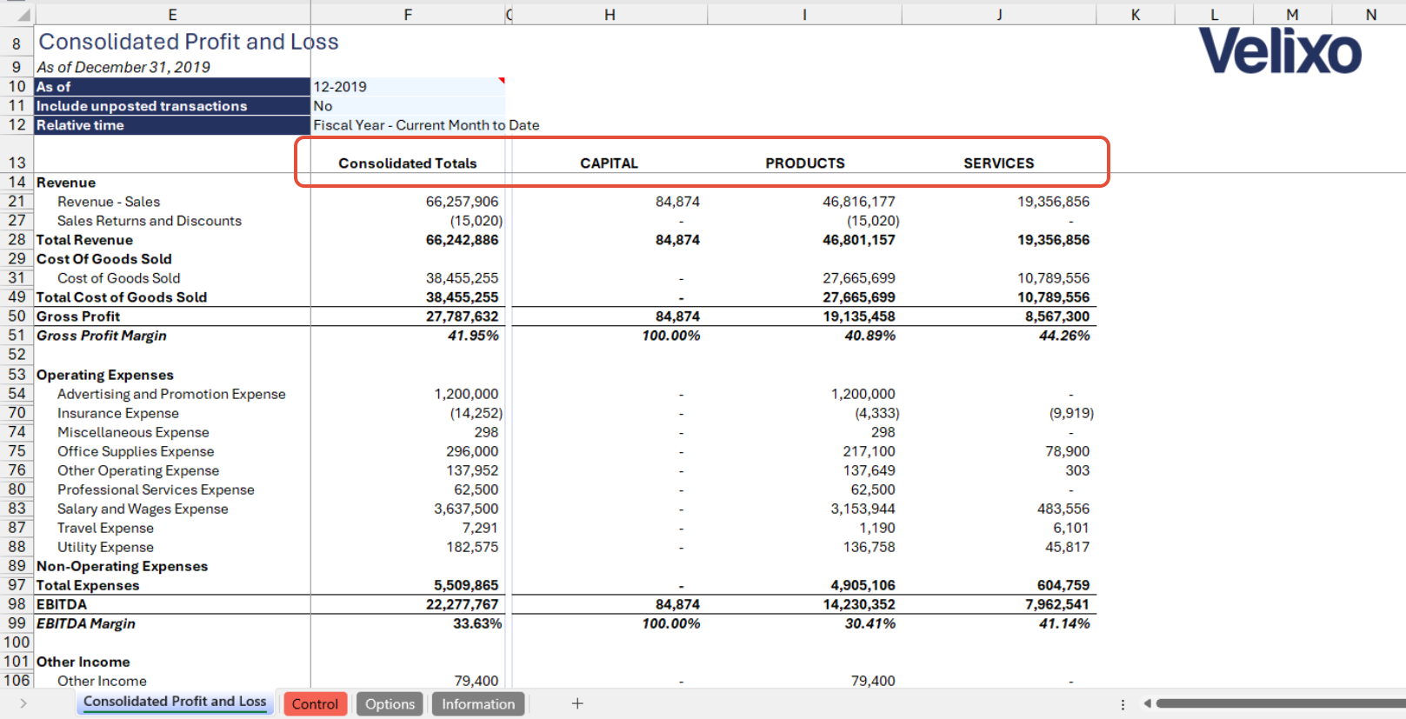Image resolution: width=1406 pixels, height=719 pixels.
Task: Open the Information sheet tab
Action: (478, 704)
